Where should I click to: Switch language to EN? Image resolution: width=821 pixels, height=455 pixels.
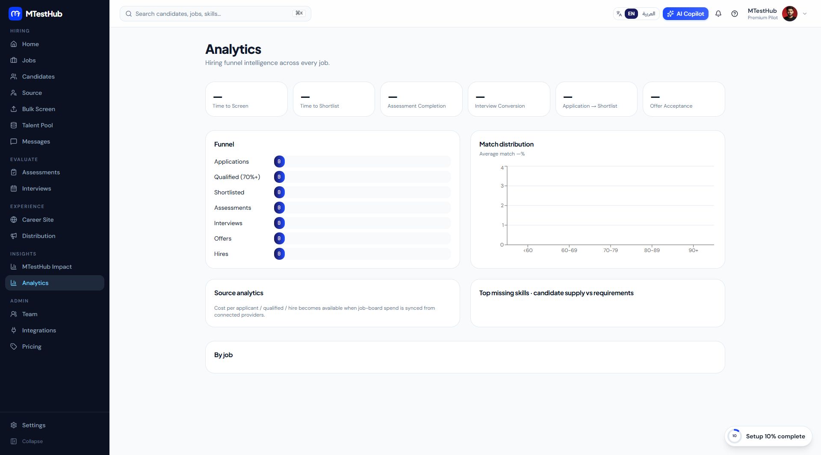[631, 14]
